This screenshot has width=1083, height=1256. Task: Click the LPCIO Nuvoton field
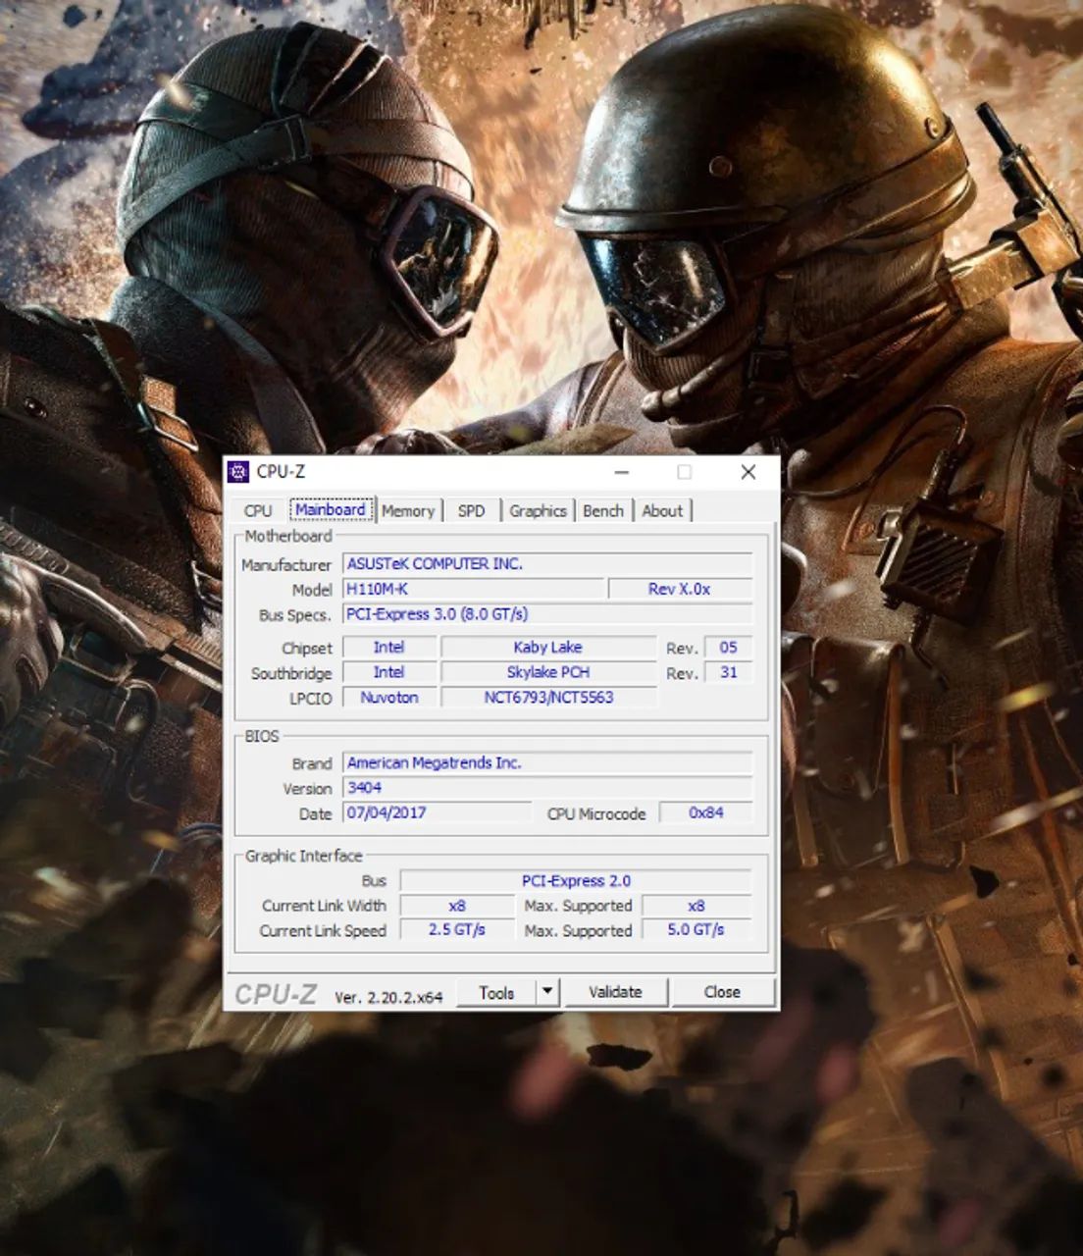pyautogui.click(x=389, y=698)
